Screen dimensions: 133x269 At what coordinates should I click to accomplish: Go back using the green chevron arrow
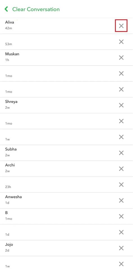(6, 9)
